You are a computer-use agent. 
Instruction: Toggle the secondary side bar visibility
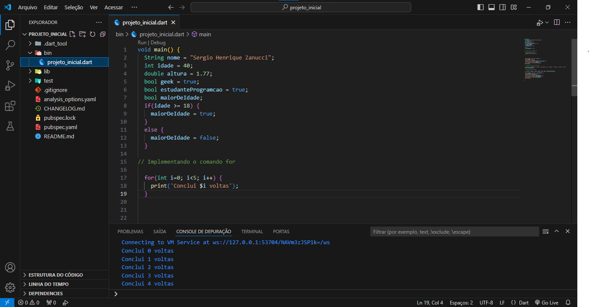(x=503, y=7)
